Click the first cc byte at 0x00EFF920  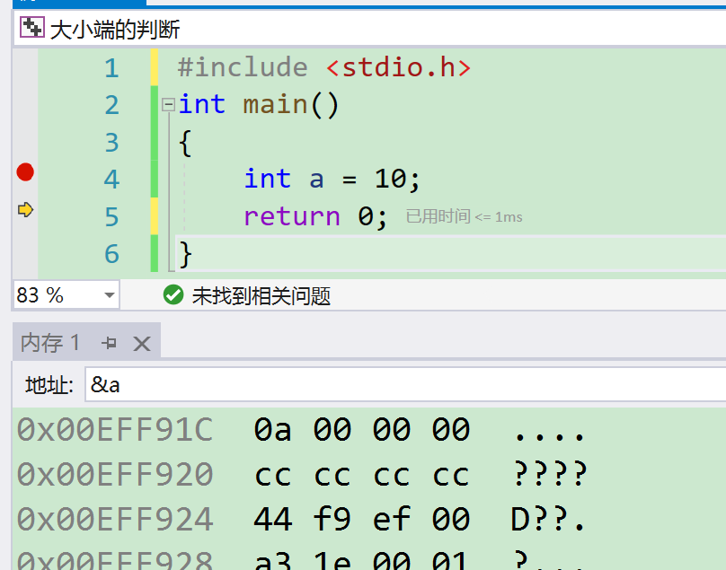pyautogui.click(x=273, y=475)
